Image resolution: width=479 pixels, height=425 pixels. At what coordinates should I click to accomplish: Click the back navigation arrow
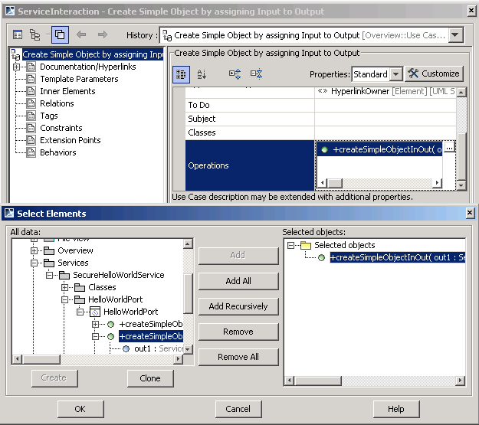point(81,35)
